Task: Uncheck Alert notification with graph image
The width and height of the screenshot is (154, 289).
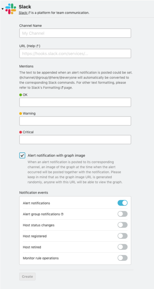Action: [x=22, y=155]
